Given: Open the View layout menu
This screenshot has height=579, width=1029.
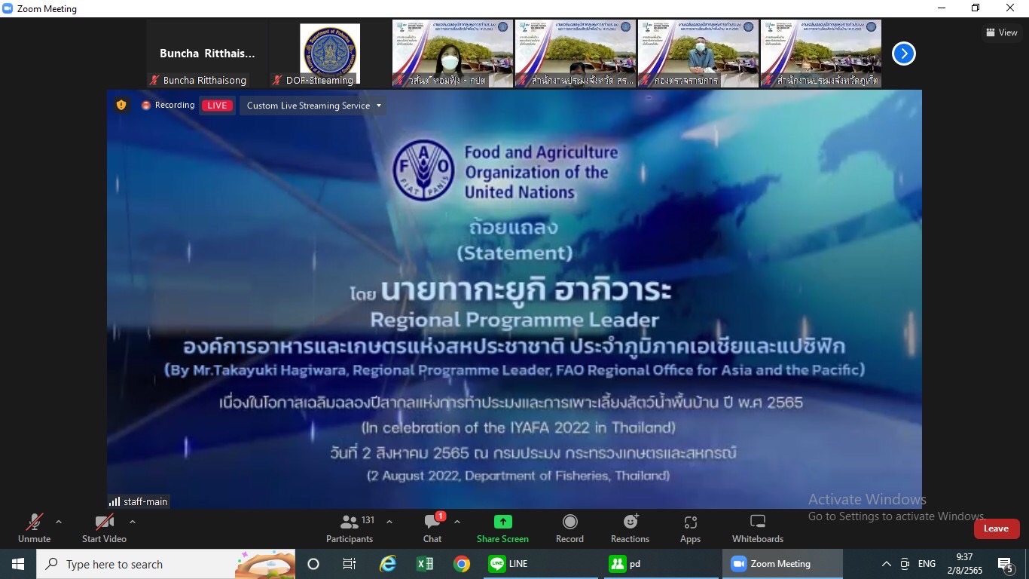Looking at the screenshot, I should point(1002,32).
